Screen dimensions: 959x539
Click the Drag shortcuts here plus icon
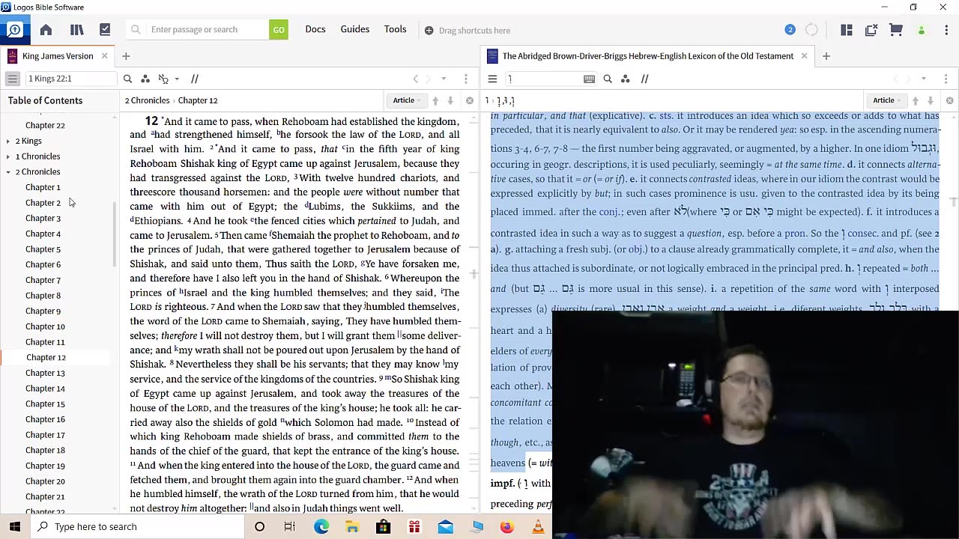(429, 31)
